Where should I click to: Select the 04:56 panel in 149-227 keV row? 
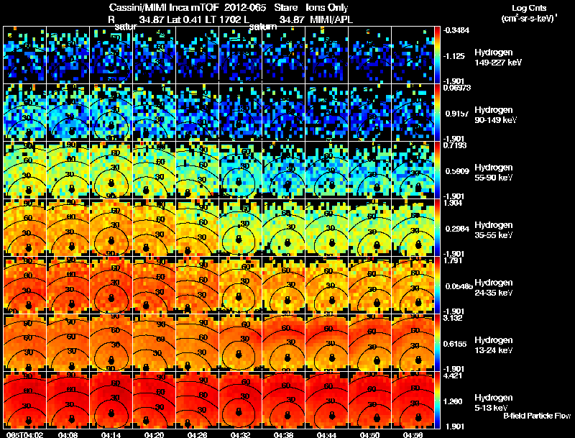pyautogui.click(x=413, y=55)
